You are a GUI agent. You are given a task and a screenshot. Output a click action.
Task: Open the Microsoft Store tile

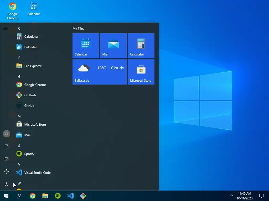tap(141, 72)
